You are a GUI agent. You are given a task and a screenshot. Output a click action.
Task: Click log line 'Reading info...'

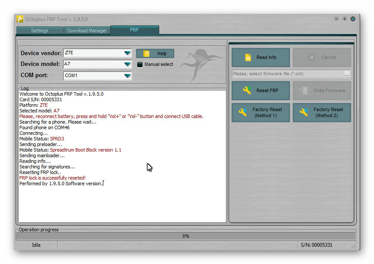point(35,161)
